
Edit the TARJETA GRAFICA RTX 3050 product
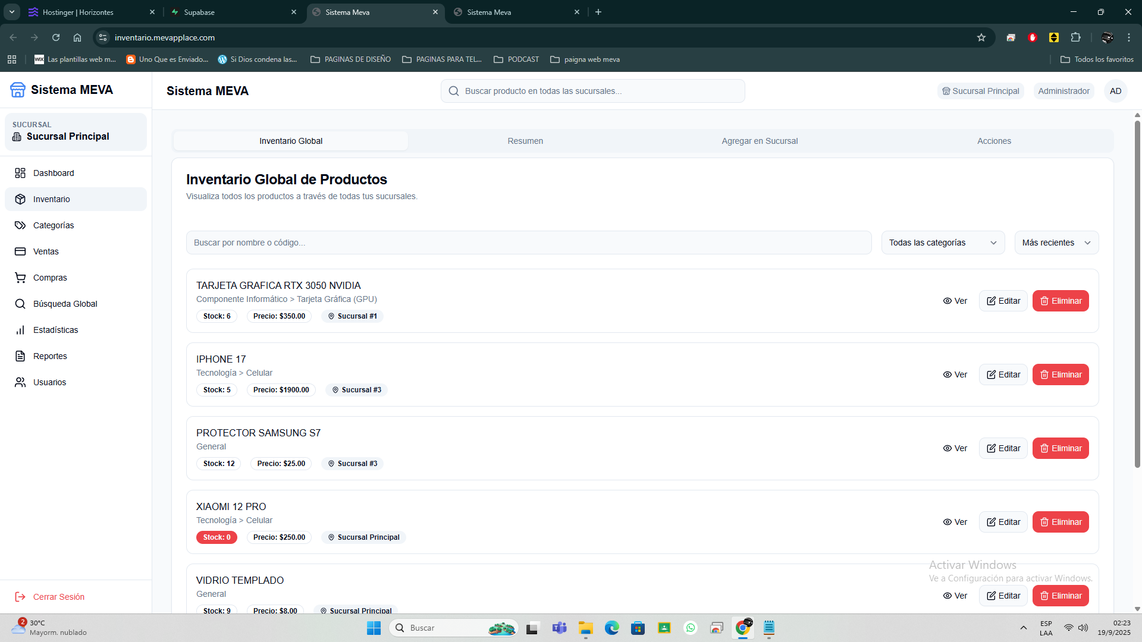(1003, 301)
